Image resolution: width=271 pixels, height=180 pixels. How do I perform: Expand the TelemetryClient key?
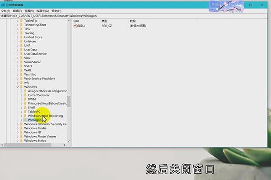[x=18, y=25]
